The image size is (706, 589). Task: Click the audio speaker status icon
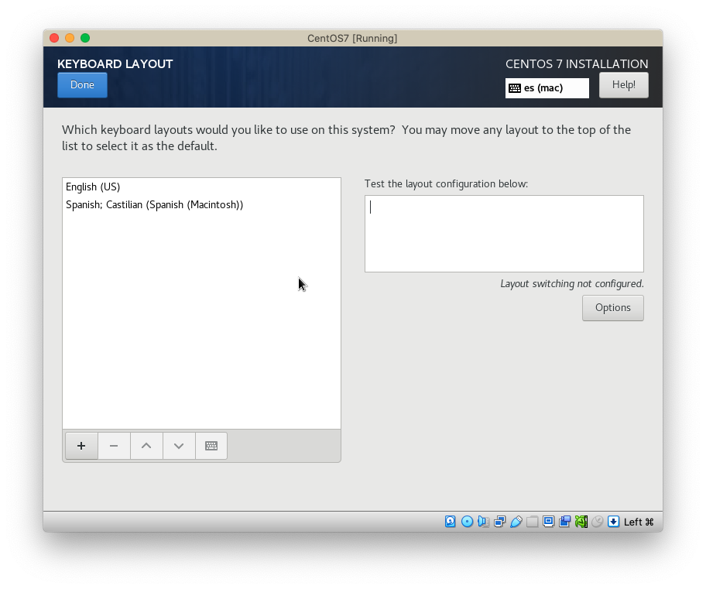(483, 522)
